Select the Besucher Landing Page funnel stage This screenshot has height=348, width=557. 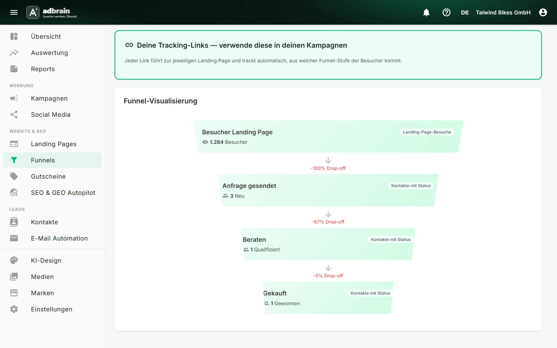pyautogui.click(x=328, y=137)
